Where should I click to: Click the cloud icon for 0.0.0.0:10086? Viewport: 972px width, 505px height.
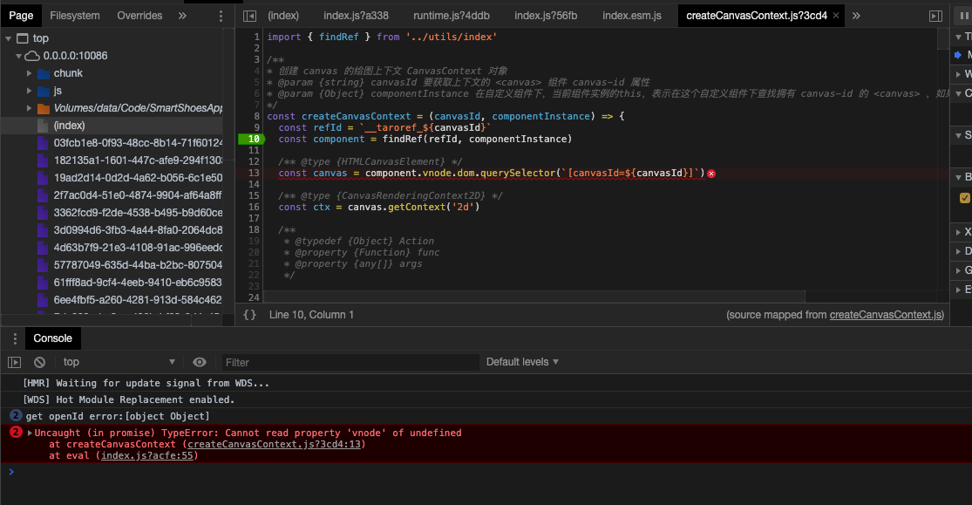[32, 56]
